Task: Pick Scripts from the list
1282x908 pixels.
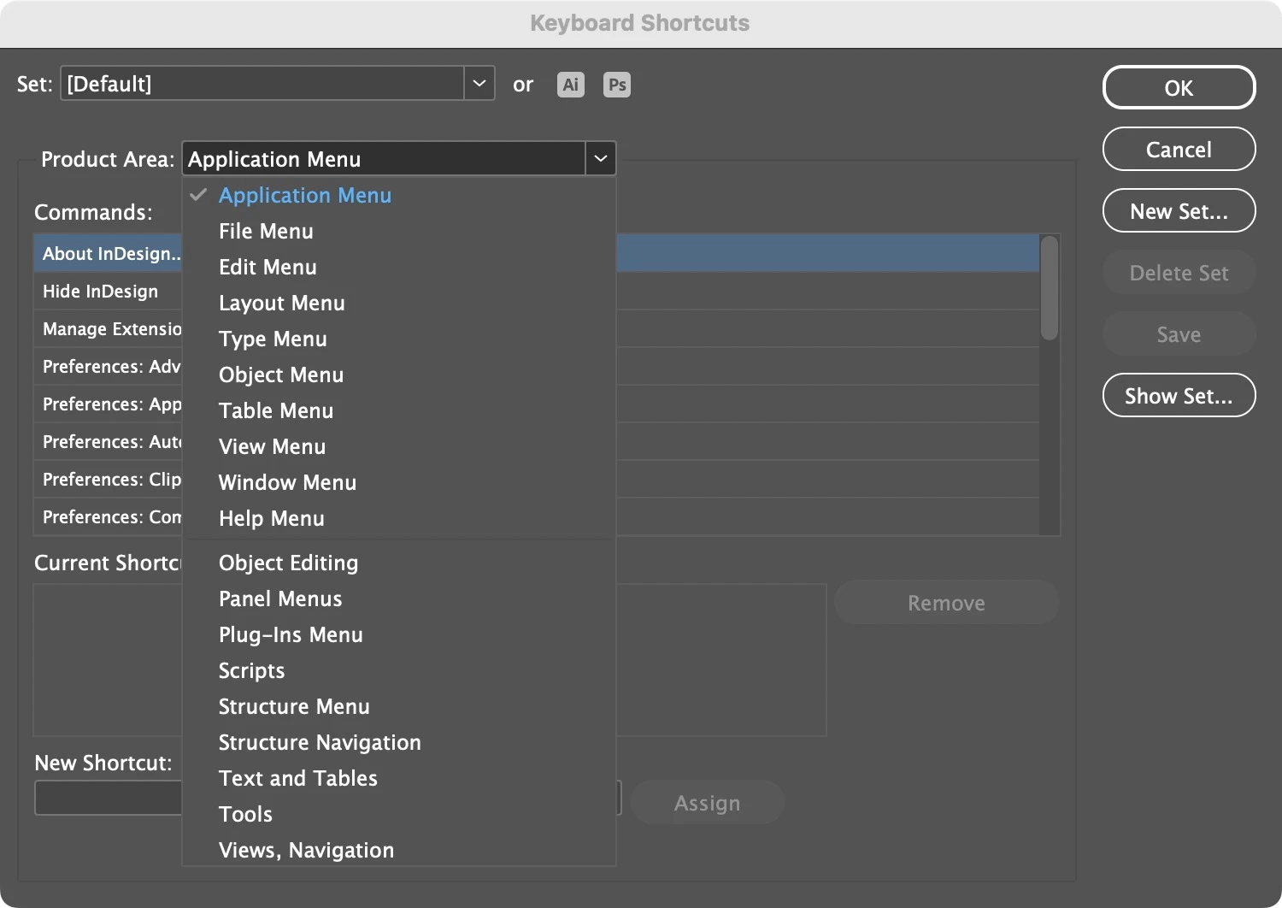Action: (399, 671)
